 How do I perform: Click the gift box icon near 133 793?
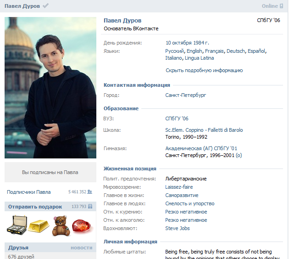coord(90,207)
